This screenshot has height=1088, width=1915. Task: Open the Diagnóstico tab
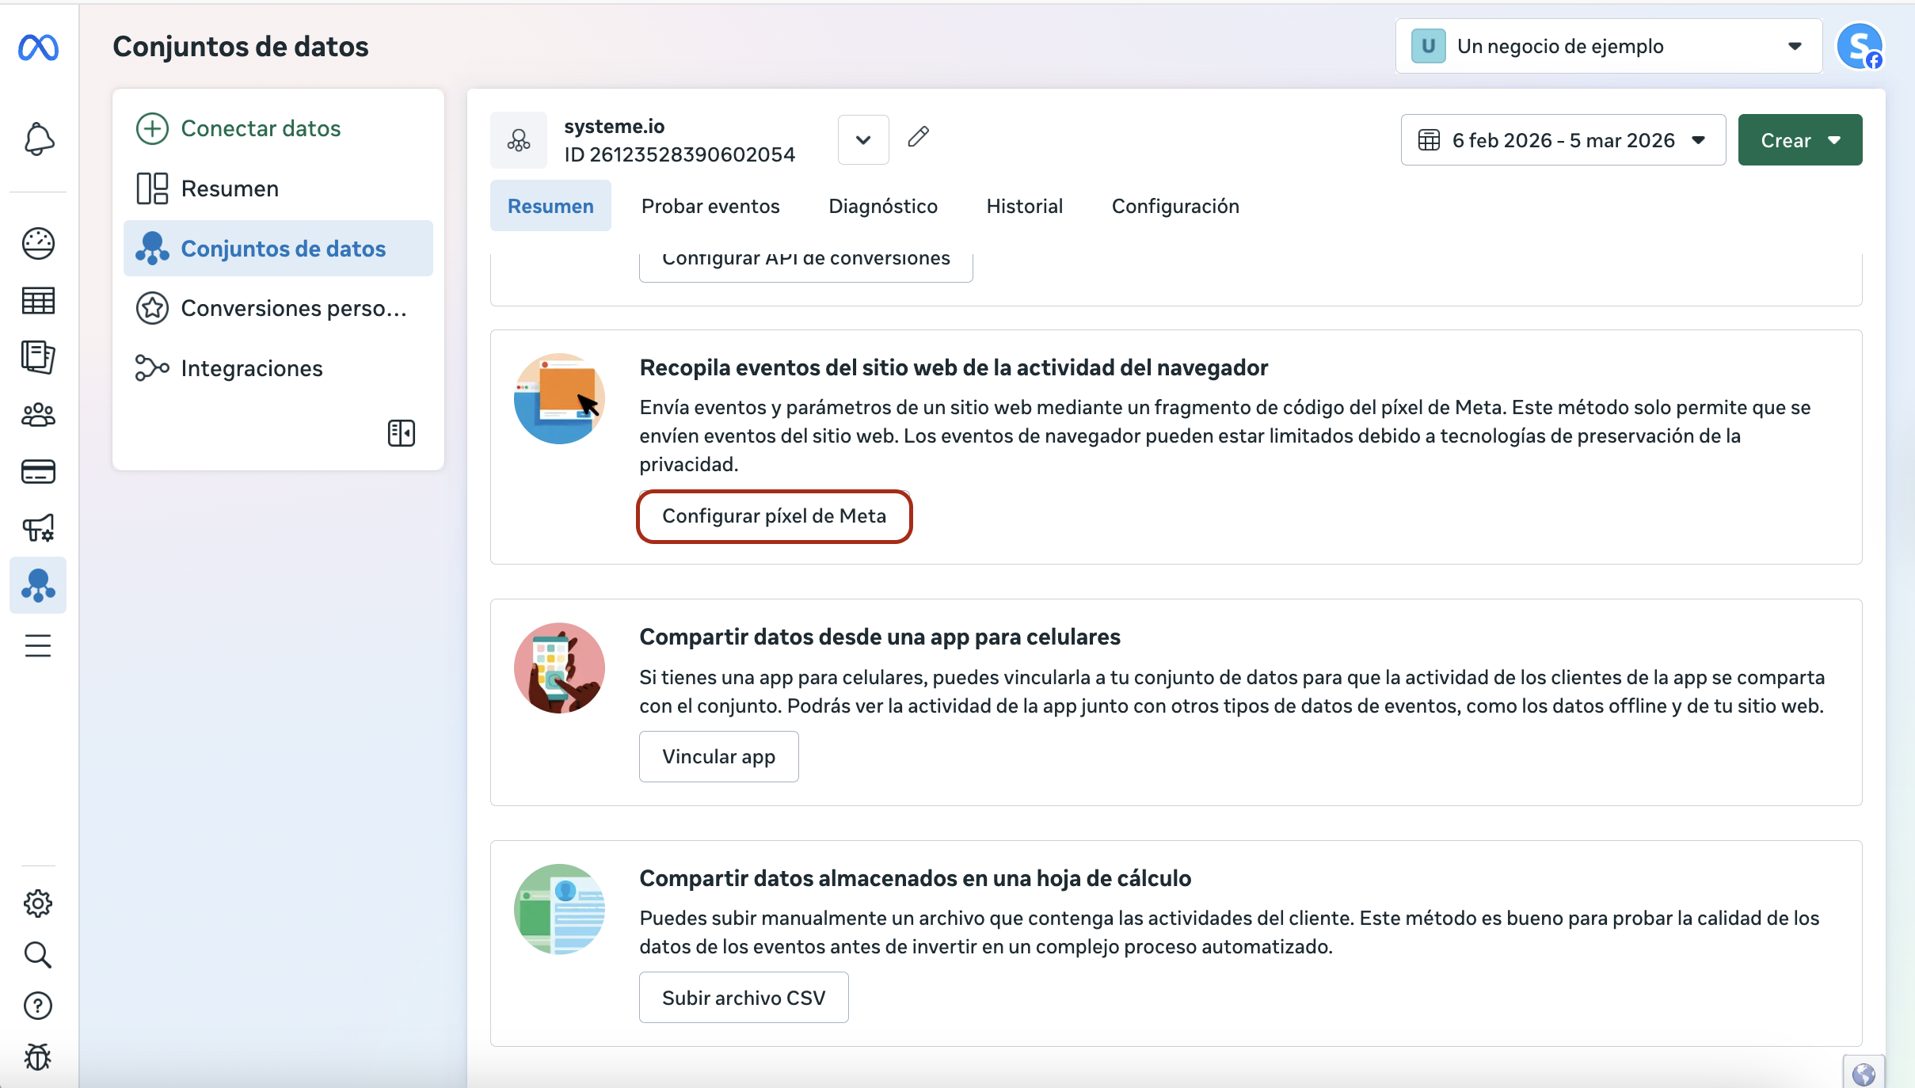click(883, 206)
